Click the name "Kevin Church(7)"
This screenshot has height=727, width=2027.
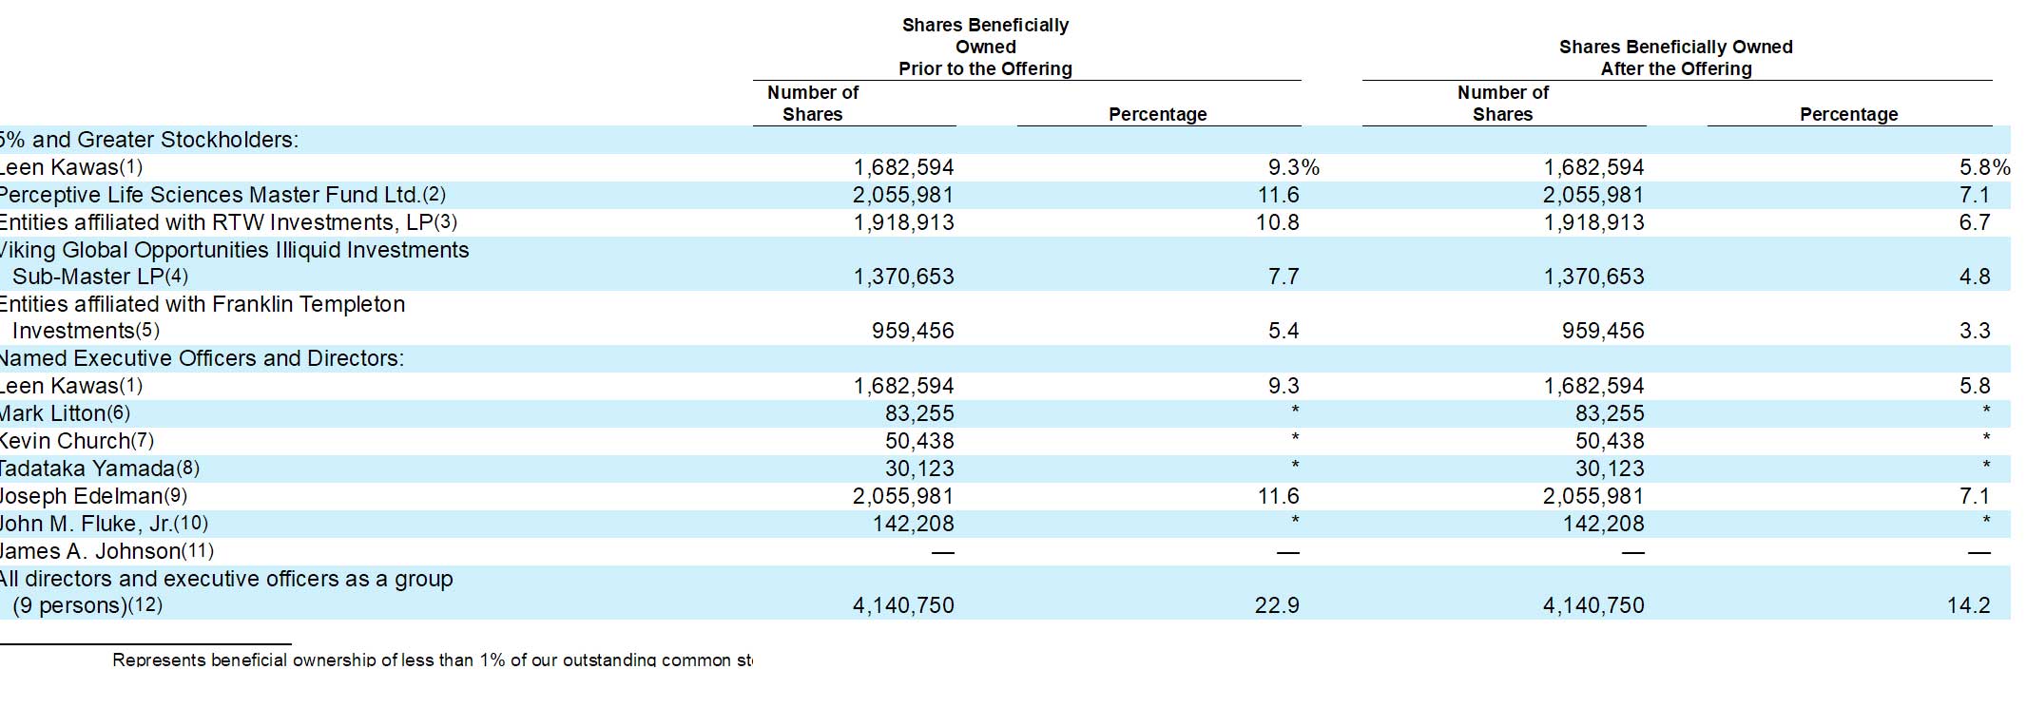pyautogui.click(x=76, y=441)
